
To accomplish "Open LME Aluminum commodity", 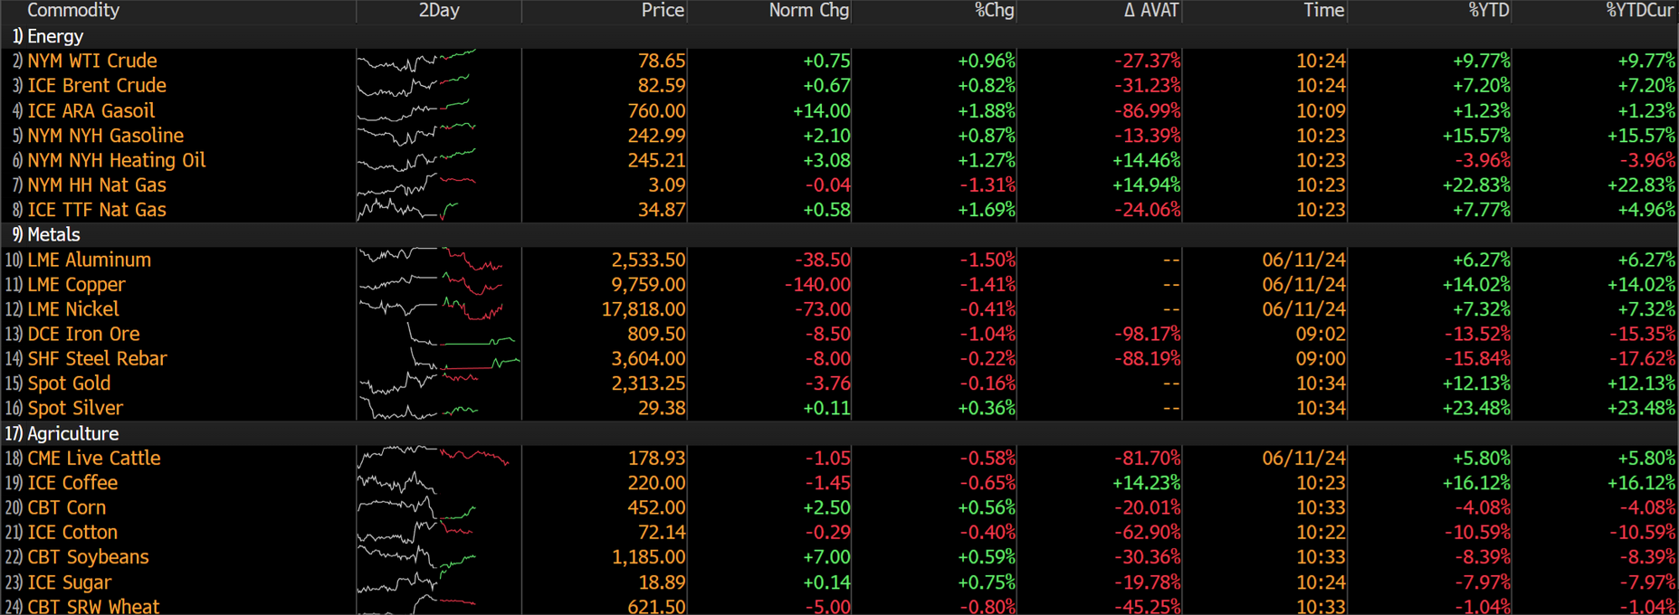I will 90,260.
